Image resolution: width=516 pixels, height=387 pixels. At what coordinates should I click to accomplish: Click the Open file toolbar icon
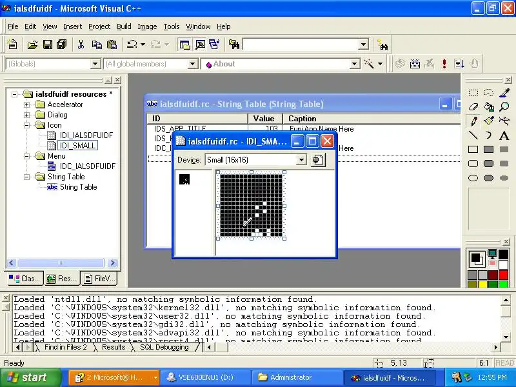(32, 45)
